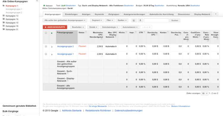Click the pause icon for Anzeigengruppe 2
This screenshot has height=116, width=223.
coord(52,47)
